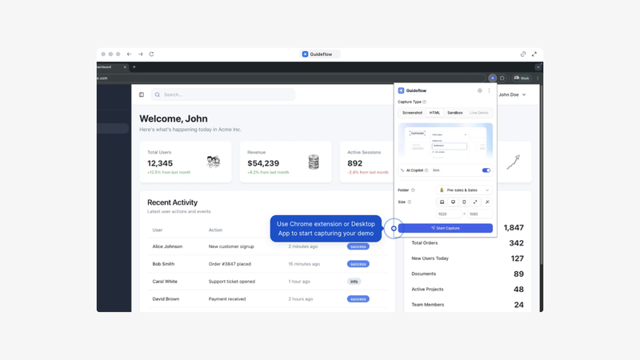Click the Documents stat label
The height and width of the screenshot is (360, 640).
[x=424, y=274]
